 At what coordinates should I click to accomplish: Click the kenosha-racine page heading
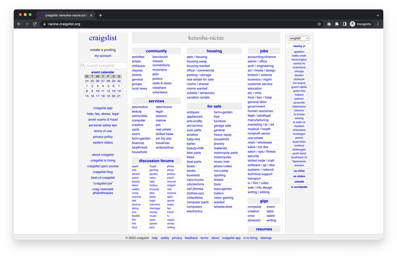(206, 38)
